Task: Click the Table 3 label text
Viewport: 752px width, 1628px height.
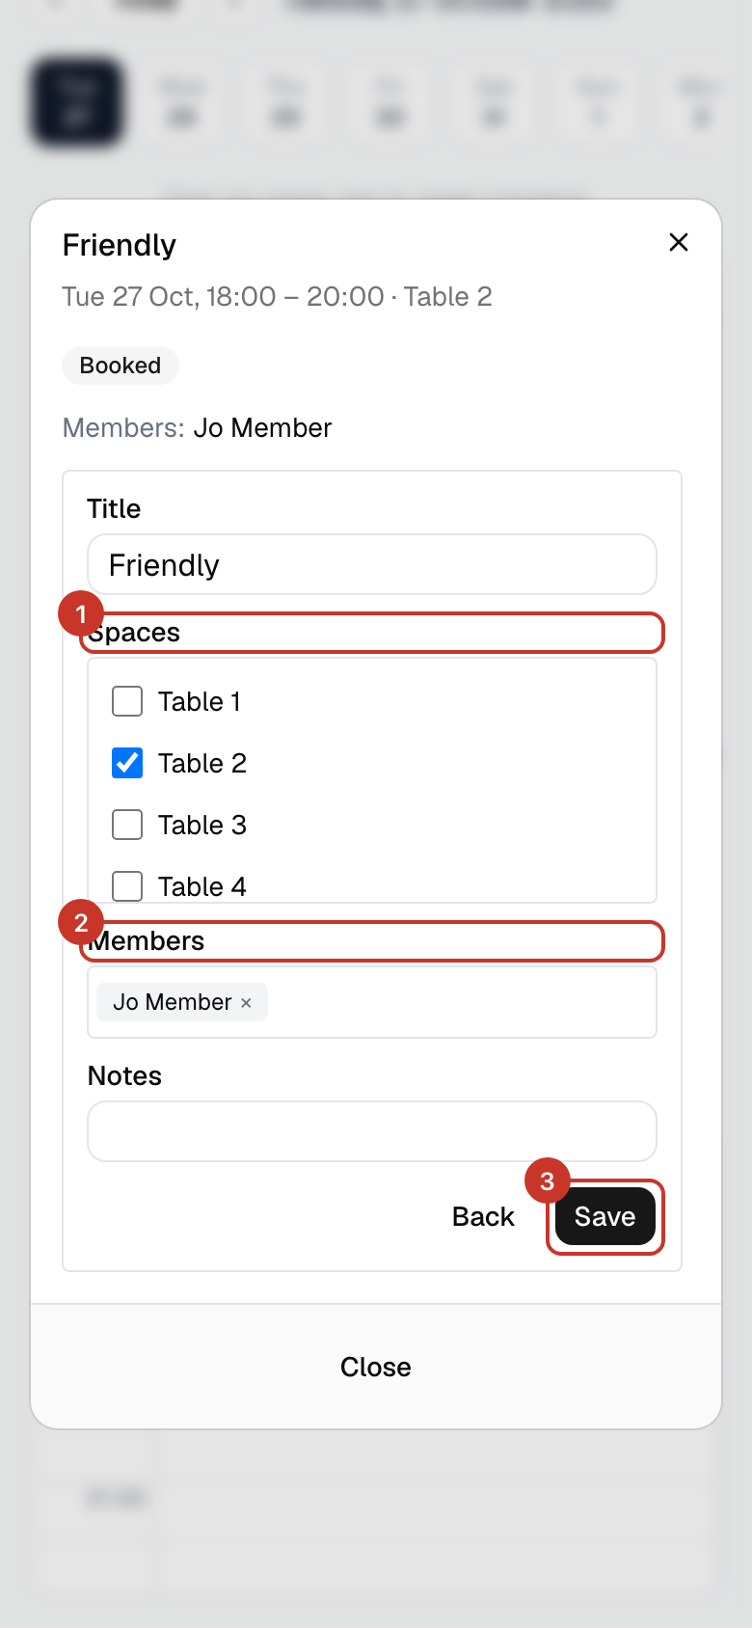Action: point(202,825)
